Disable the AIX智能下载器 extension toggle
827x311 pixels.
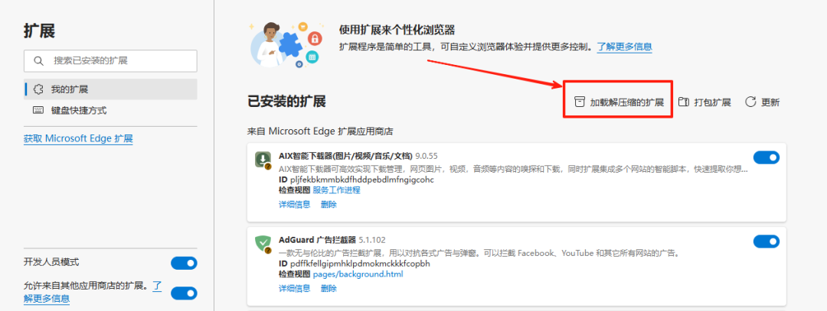click(x=767, y=157)
